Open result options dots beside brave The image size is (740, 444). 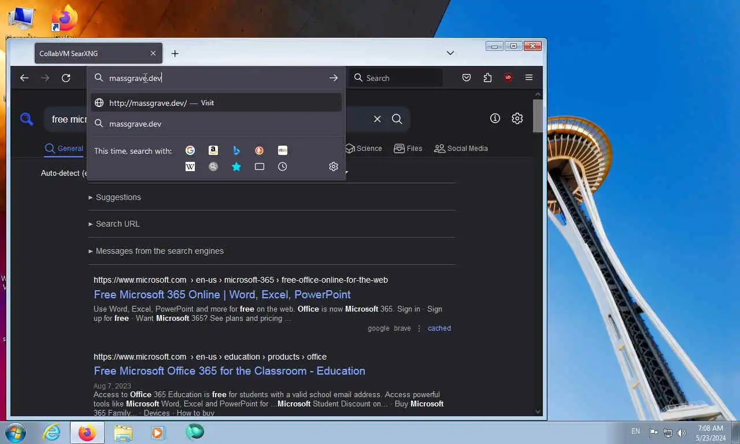419,328
